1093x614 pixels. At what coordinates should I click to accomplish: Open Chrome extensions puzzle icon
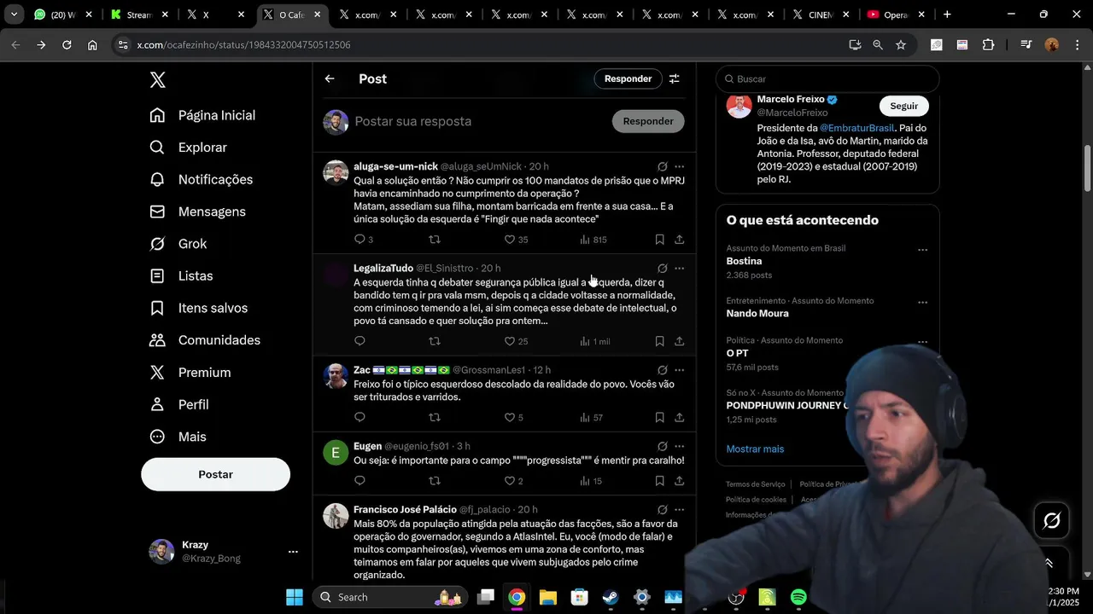[988, 44]
